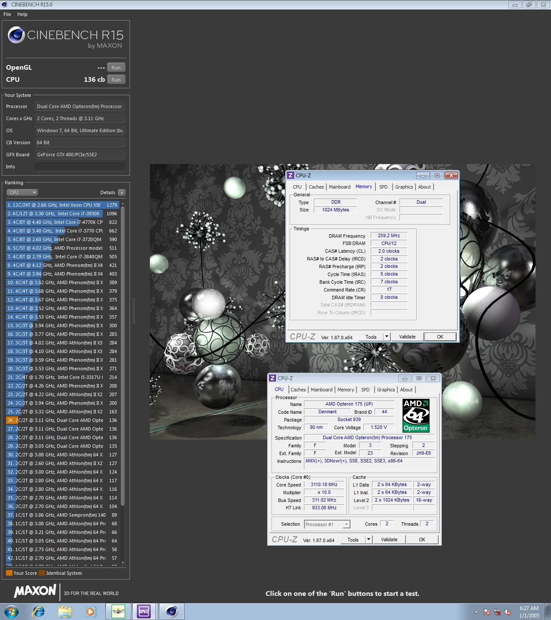Screen dimensions: 551x620
Task: Click the Your Score orange swatch
Action: point(9,573)
